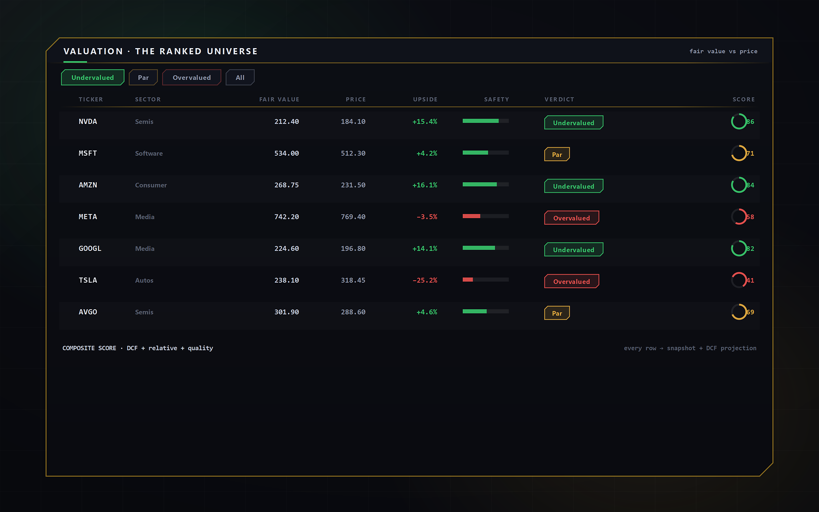This screenshot has width=819, height=512.
Task: Click TSLA upside -25.2%
Action: click(x=425, y=280)
